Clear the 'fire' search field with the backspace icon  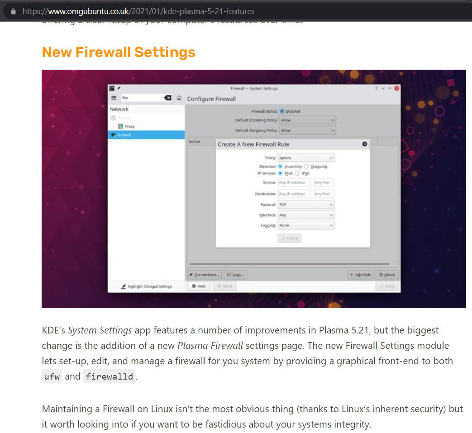(x=168, y=98)
